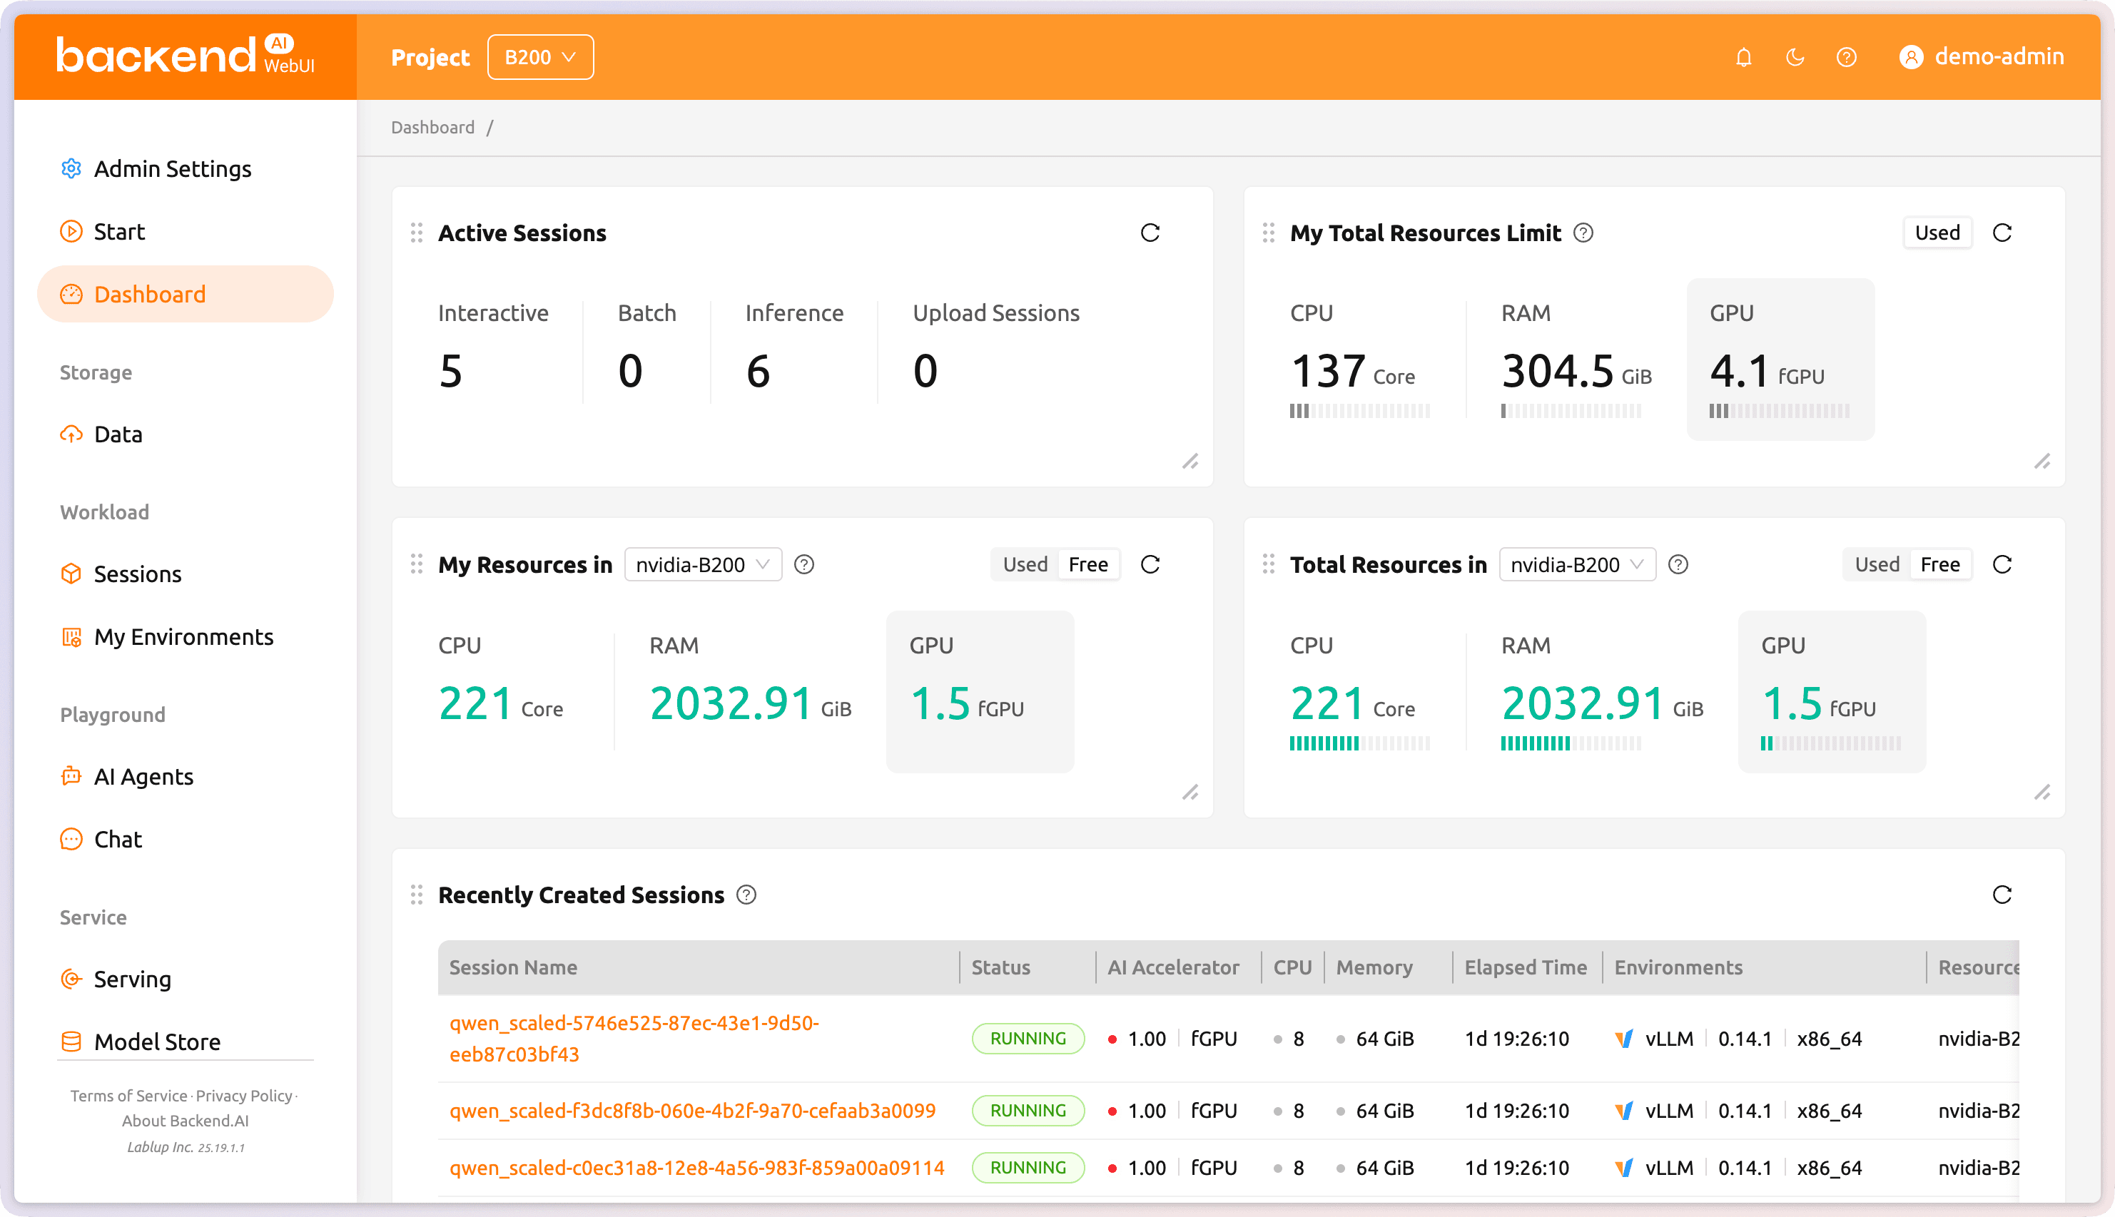The image size is (2115, 1217).
Task: Change resource group in My Resources dropdown
Action: (x=701, y=564)
